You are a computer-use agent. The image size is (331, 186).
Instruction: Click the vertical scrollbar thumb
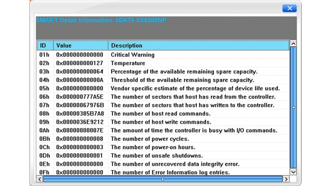click(x=293, y=107)
